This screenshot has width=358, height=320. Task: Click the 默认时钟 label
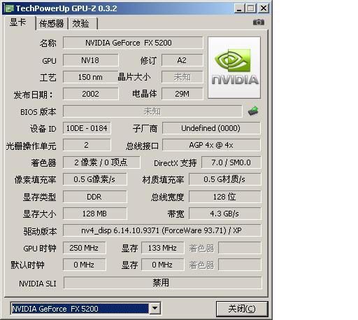pyautogui.click(x=27, y=265)
